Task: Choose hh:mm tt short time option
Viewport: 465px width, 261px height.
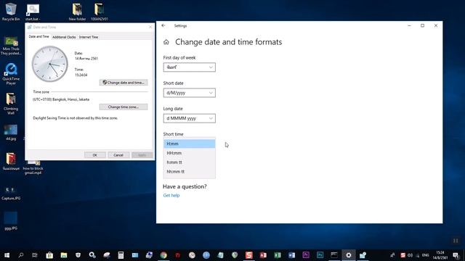Action: coord(189,171)
